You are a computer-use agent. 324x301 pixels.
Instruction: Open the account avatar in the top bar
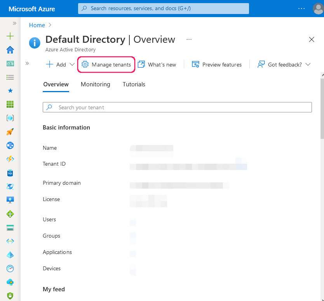[318, 9]
